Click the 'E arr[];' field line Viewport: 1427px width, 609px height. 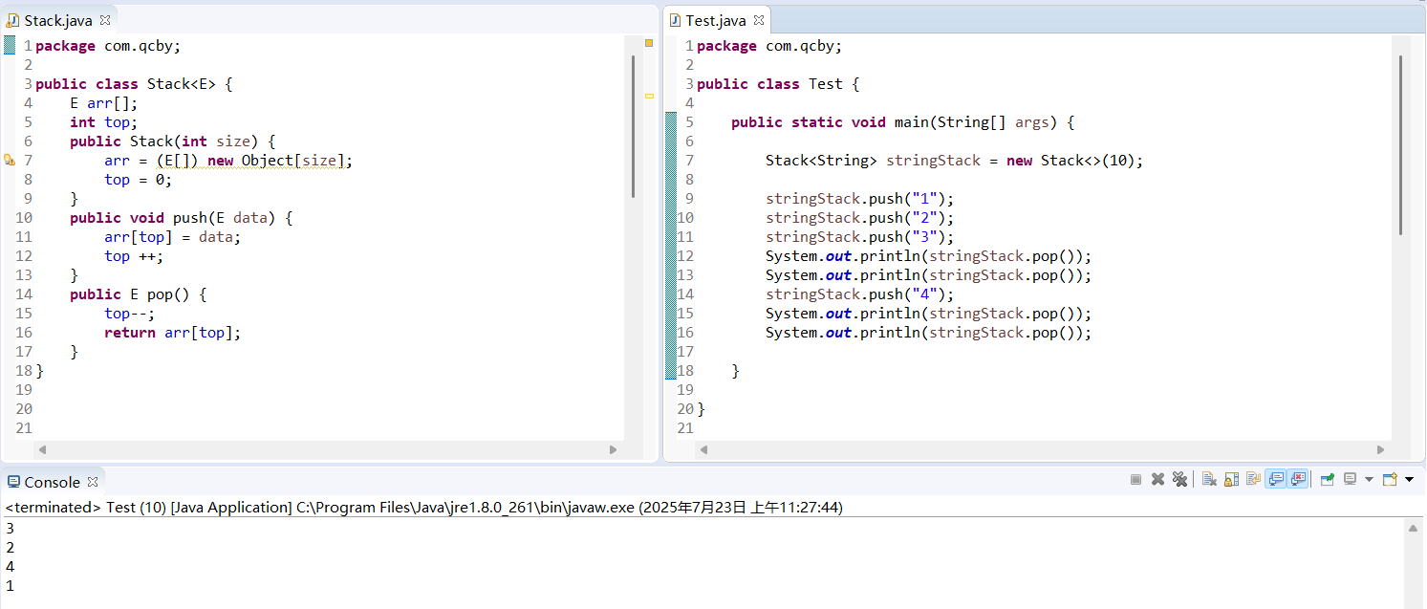coord(103,103)
